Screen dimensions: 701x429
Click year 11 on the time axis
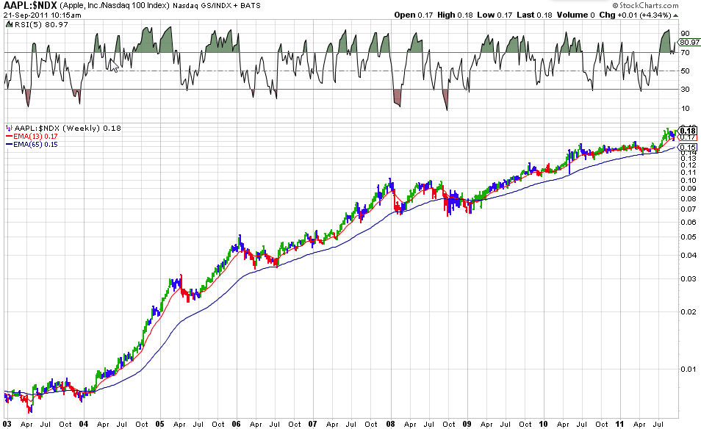(x=619, y=424)
